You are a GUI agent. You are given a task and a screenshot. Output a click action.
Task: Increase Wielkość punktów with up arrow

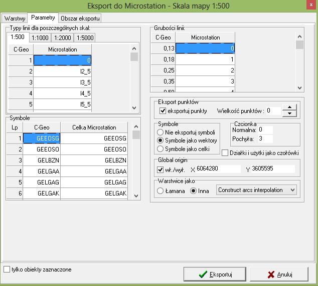tap(289, 107)
